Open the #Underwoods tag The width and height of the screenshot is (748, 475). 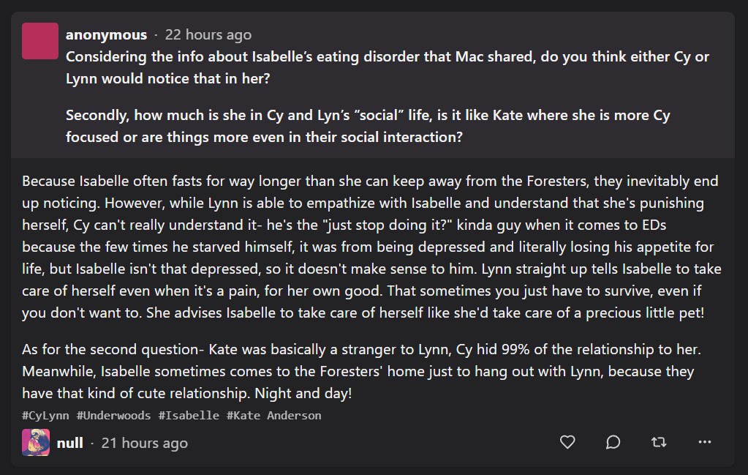[113, 415]
